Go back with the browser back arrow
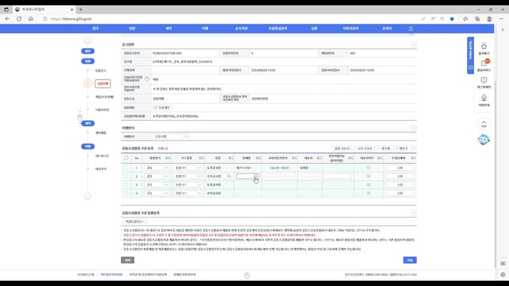The image size is (509, 286). (x=7, y=19)
